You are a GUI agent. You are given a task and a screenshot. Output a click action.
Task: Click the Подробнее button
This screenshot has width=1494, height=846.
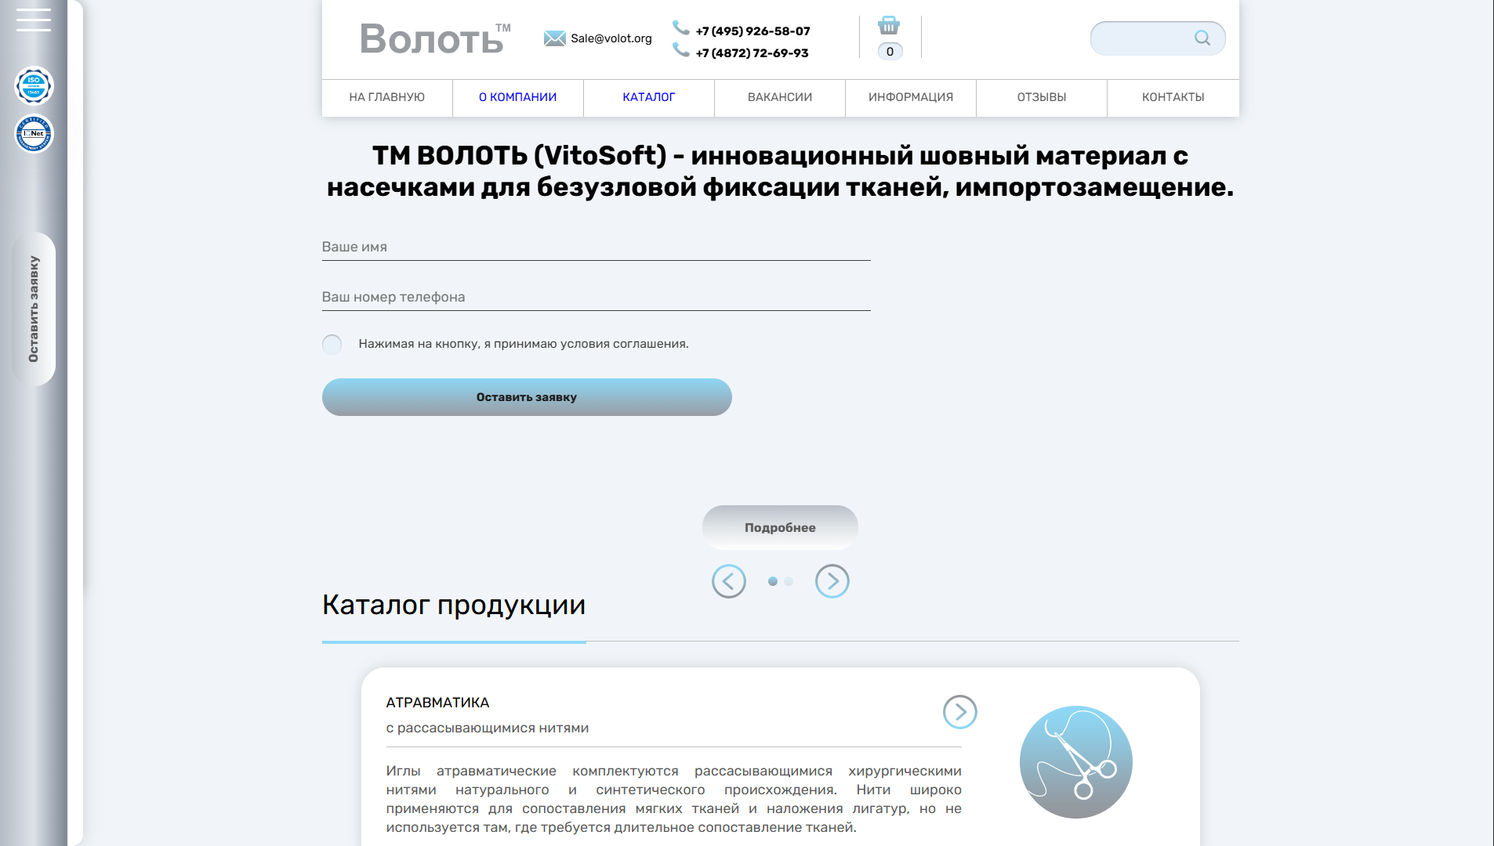780,527
